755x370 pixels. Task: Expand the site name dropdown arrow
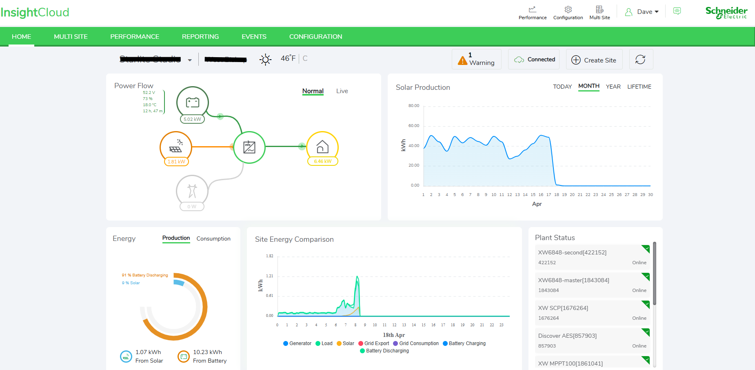(x=190, y=60)
